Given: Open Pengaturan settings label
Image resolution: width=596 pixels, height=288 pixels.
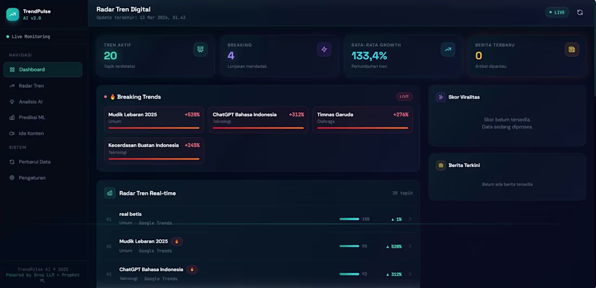Looking at the screenshot, I should 33,178.
